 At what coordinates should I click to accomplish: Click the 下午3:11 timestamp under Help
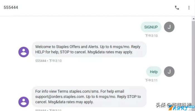(x=151, y=80)
